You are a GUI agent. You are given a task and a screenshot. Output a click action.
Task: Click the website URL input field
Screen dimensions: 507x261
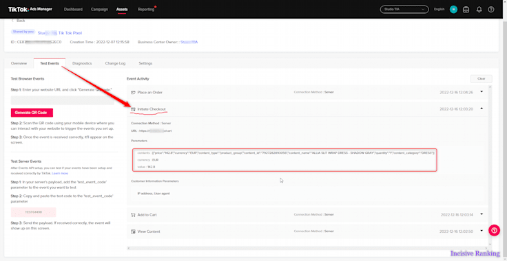click(63, 100)
